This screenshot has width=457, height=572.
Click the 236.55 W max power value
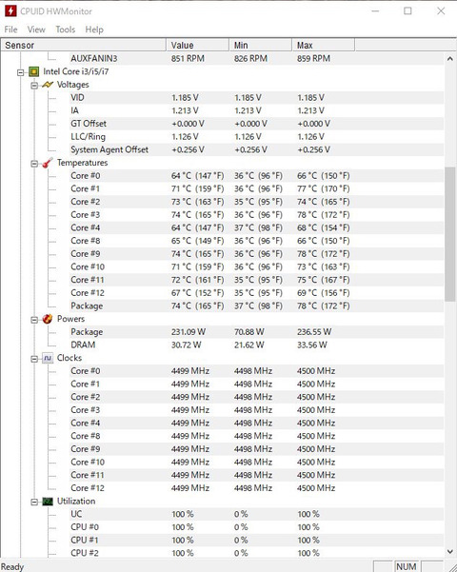click(x=314, y=331)
